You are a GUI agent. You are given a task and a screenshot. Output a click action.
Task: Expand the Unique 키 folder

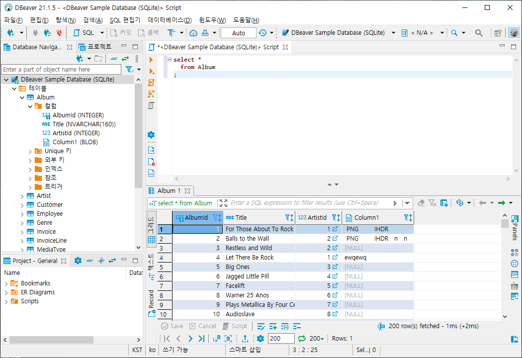30,152
